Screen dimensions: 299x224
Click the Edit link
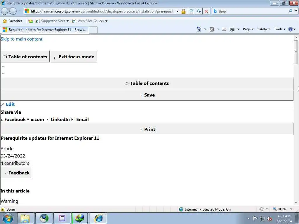[10, 104]
